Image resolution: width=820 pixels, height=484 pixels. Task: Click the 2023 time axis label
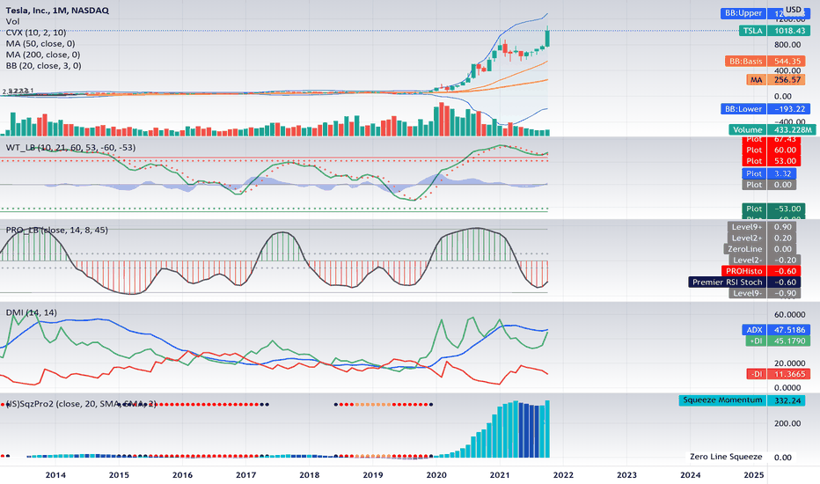pos(626,475)
